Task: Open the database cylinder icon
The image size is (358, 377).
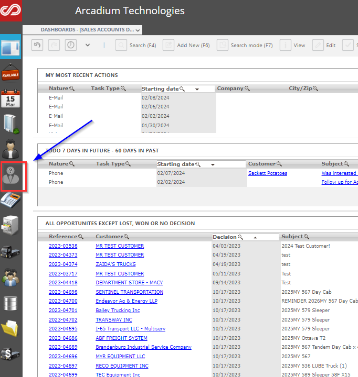Action: coord(10,303)
